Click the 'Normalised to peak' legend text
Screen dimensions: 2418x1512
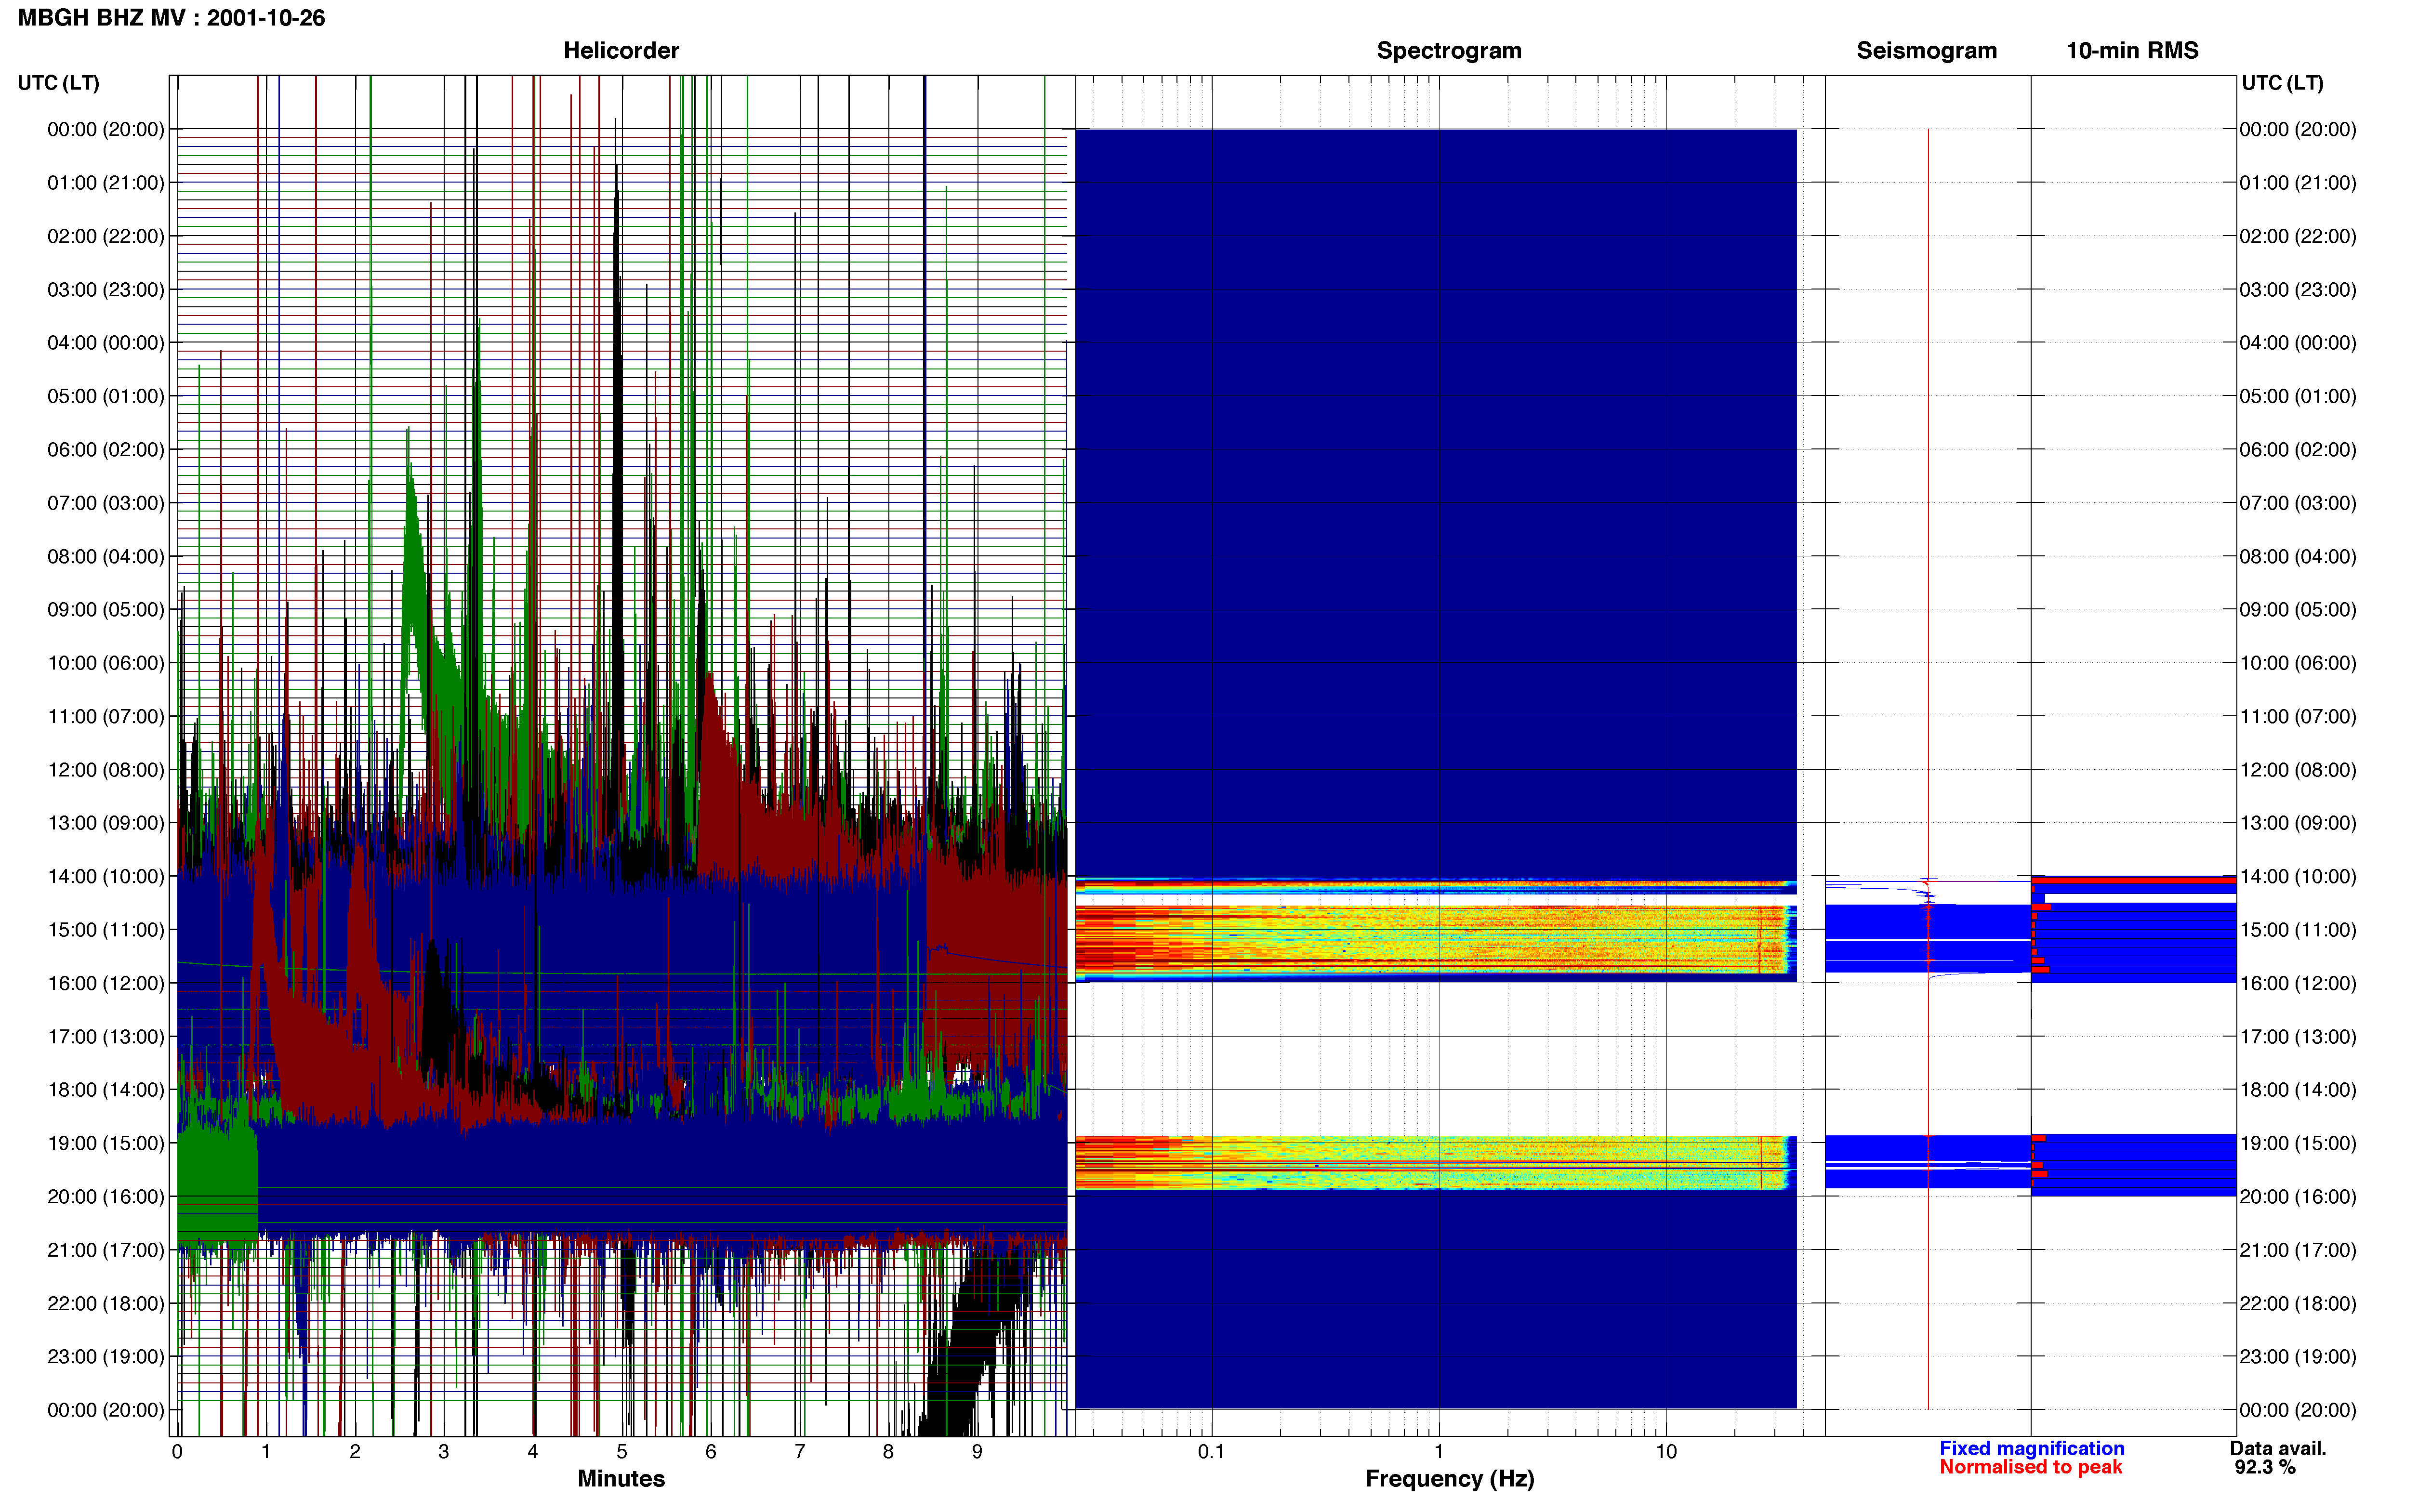point(2030,1468)
